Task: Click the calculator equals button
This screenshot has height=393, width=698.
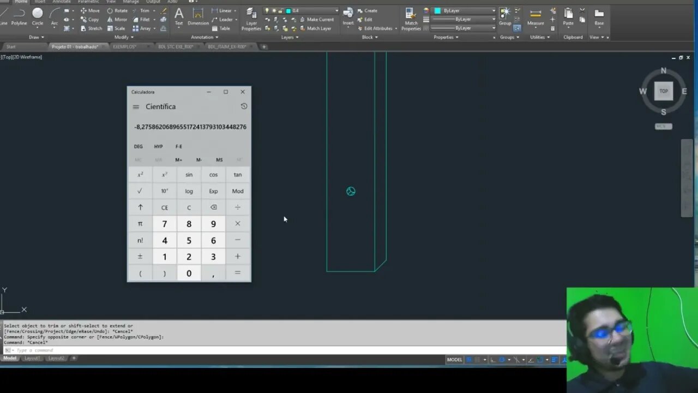Action: pyautogui.click(x=237, y=273)
